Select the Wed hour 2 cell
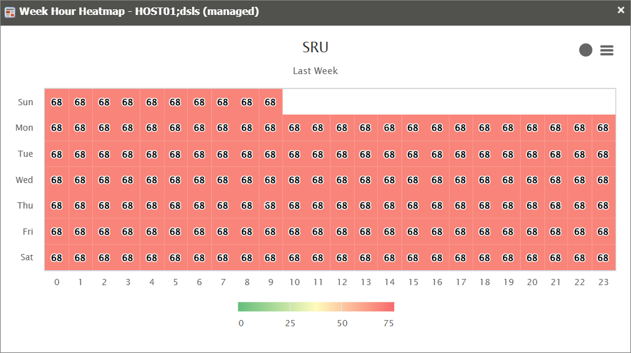This screenshot has width=631, height=353. (104, 180)
